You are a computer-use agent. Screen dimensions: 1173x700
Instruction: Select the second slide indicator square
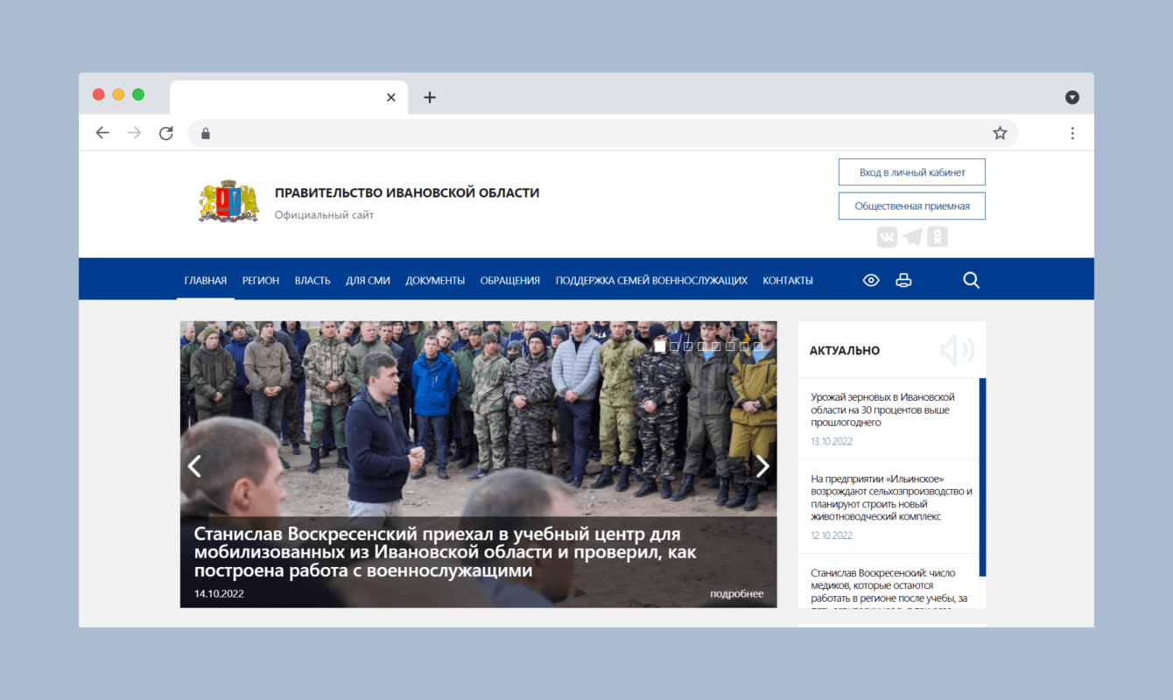tap(674, 346)
